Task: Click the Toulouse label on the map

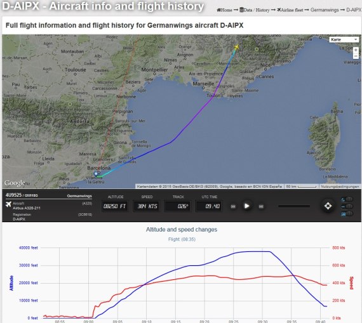Action: pyautogui.click(x=76, y=70)
